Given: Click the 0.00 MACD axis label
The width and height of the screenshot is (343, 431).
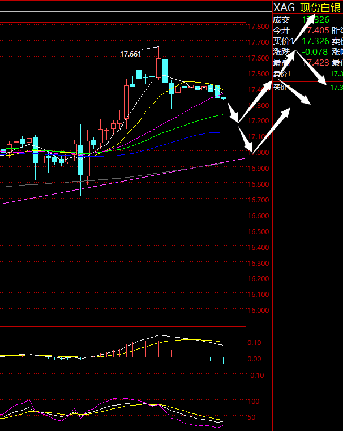Looking at the screenshot, I should 255,359.
